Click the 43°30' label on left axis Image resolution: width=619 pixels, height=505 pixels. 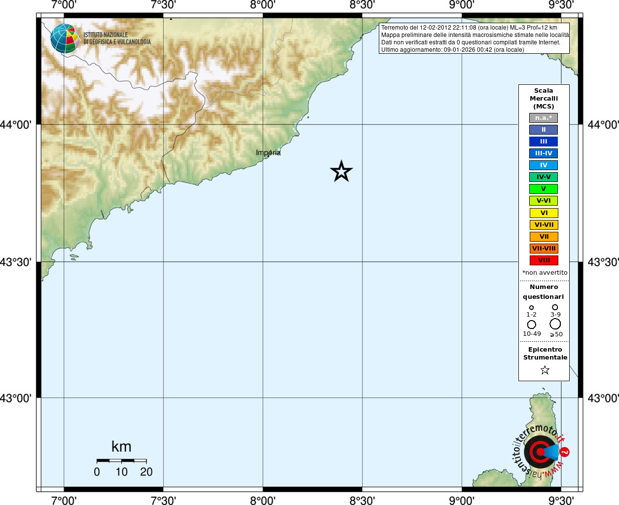click(16, 262)
